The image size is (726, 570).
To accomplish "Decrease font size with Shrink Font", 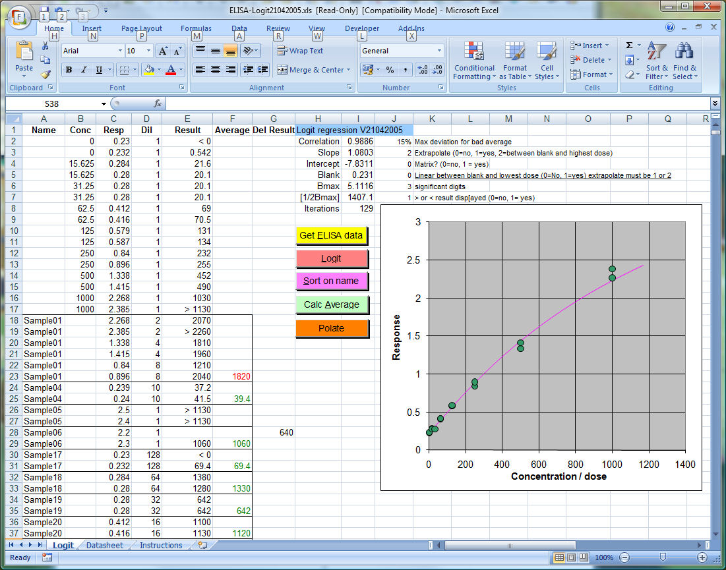I will (x=178, y=51).
